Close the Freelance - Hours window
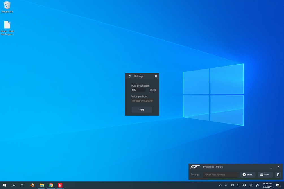 click(x=279, y=167)
